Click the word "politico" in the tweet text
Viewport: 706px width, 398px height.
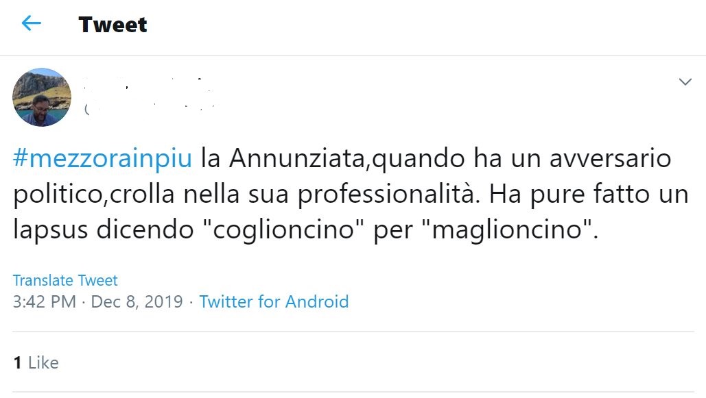[x=58, y=195]
